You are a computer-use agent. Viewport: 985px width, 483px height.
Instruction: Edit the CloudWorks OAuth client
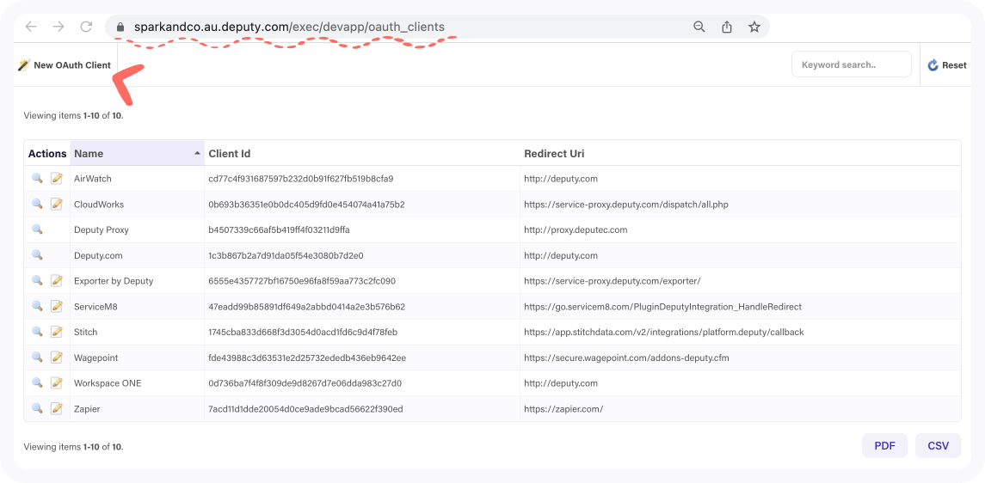tap(57, 204)
